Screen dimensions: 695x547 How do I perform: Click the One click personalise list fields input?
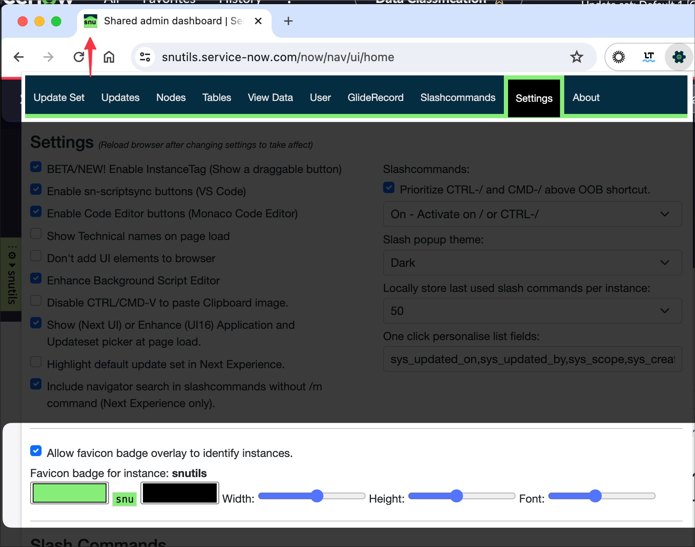tap(532, 359)
